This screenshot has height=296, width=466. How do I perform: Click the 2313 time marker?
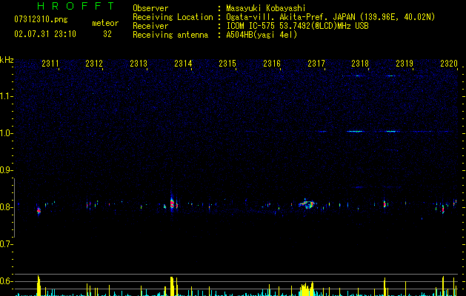(x=139, y=63)
